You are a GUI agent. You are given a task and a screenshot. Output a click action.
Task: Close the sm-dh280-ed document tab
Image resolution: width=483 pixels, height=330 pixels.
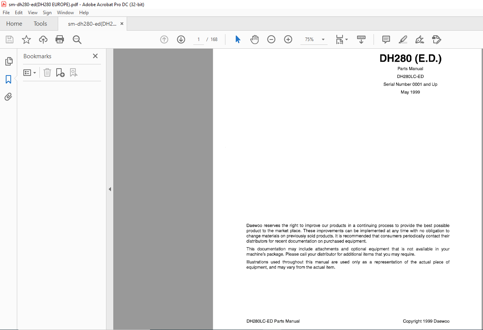pyautogui.click(x=122, y=24)
